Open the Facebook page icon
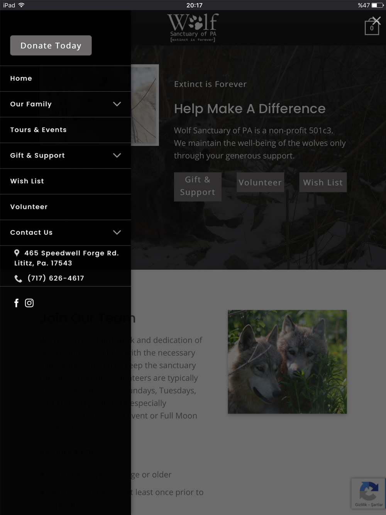 click(x=16, y=303)
